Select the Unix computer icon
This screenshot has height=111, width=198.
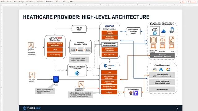171,46
